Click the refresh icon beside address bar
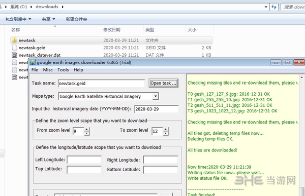 (x=274, y=7)
